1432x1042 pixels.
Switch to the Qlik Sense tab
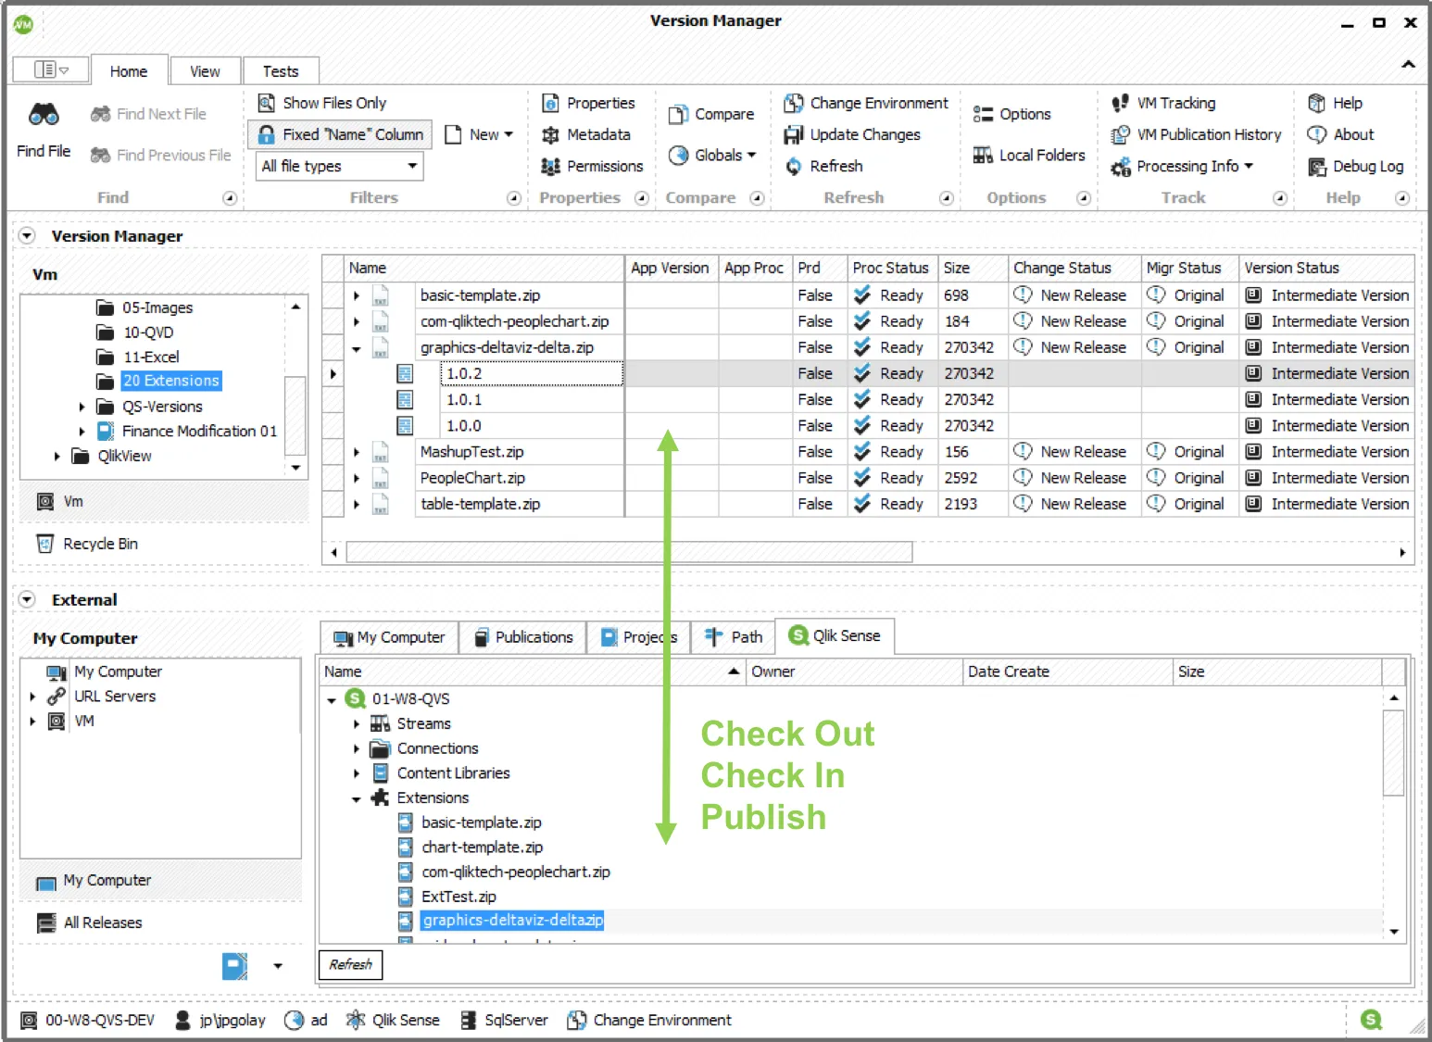[835, 635]
